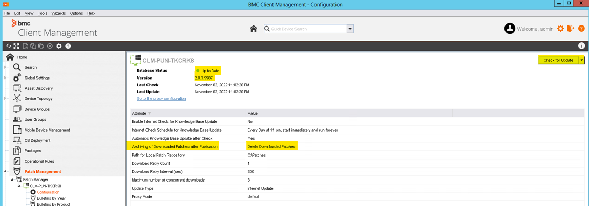Collapse the Patch Manager tree node arrow
This screenshot has height=206, width=589.
13,180
